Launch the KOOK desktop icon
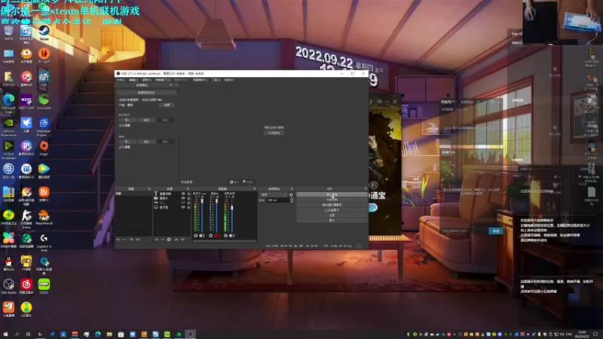The image size is (603, 339). [44, 287]
